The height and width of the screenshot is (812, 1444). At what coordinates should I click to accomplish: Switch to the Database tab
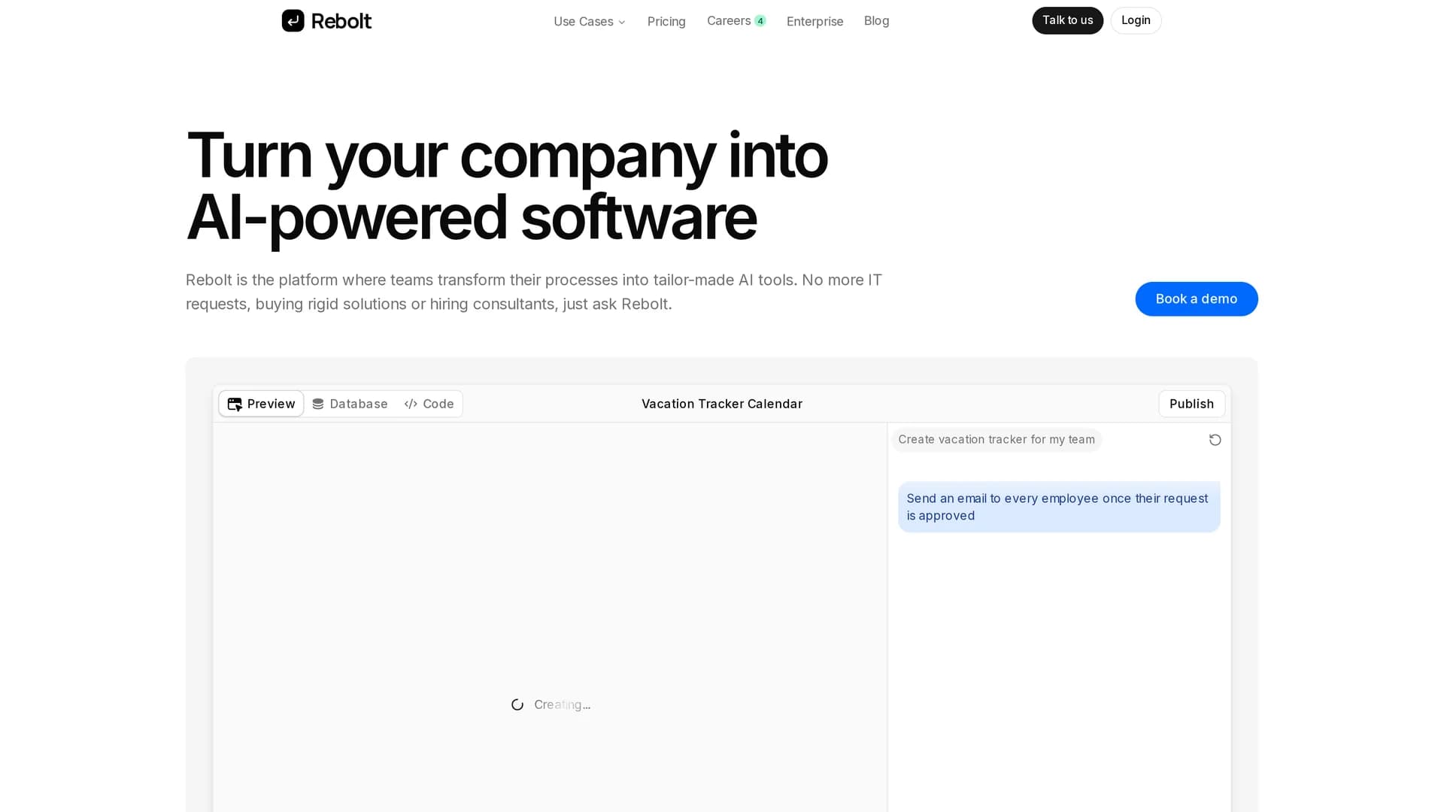pyautogui.click(x=350, y=404)
